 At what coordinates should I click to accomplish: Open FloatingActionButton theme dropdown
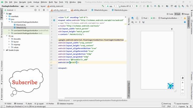click(x=169, y=18)
